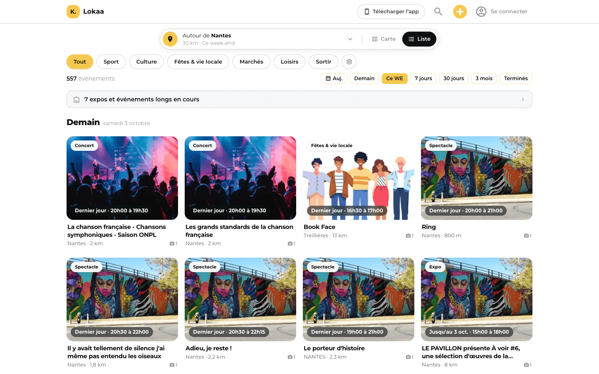Select the 3 mois date filter
This screenshot has width=599, height=374.
pyautogui.click(x=484, y=79)
